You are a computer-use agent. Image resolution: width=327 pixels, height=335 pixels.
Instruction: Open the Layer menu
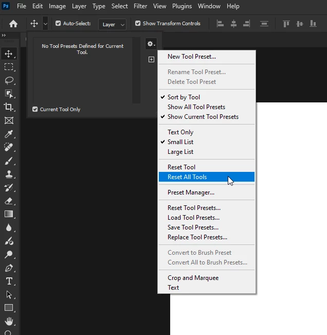(x=79, y=6)
